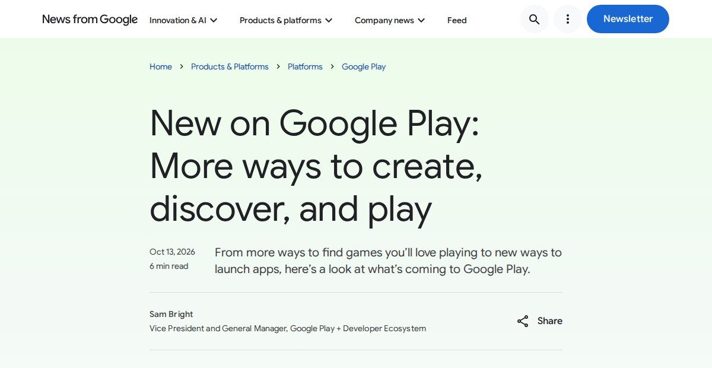Screen dimensions: 712x368
Task: Follow the Home breadcrumb link
Action: (161, 66)
